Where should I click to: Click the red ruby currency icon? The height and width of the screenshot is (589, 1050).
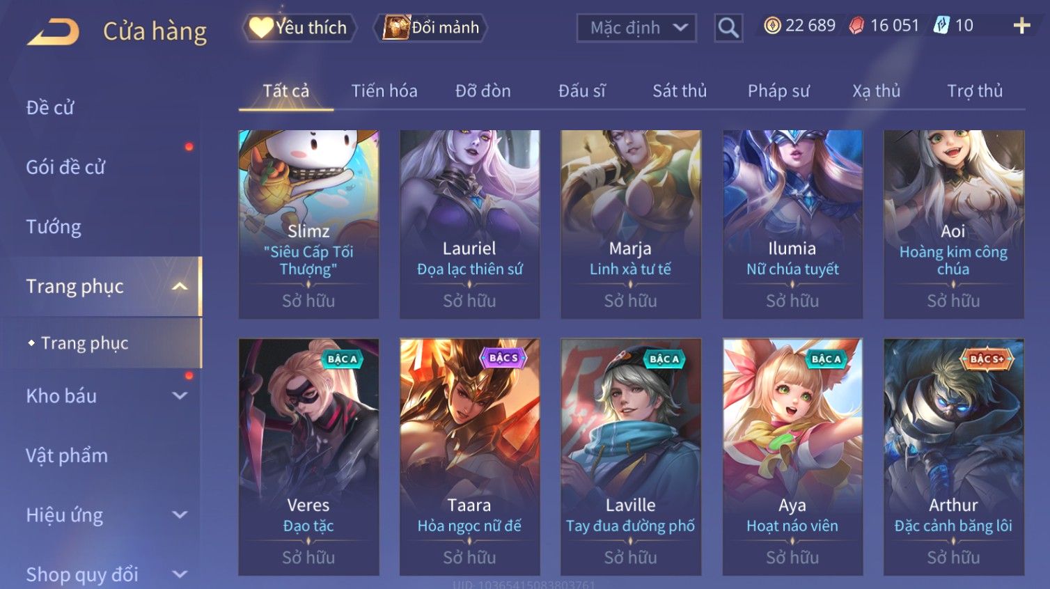856,26
